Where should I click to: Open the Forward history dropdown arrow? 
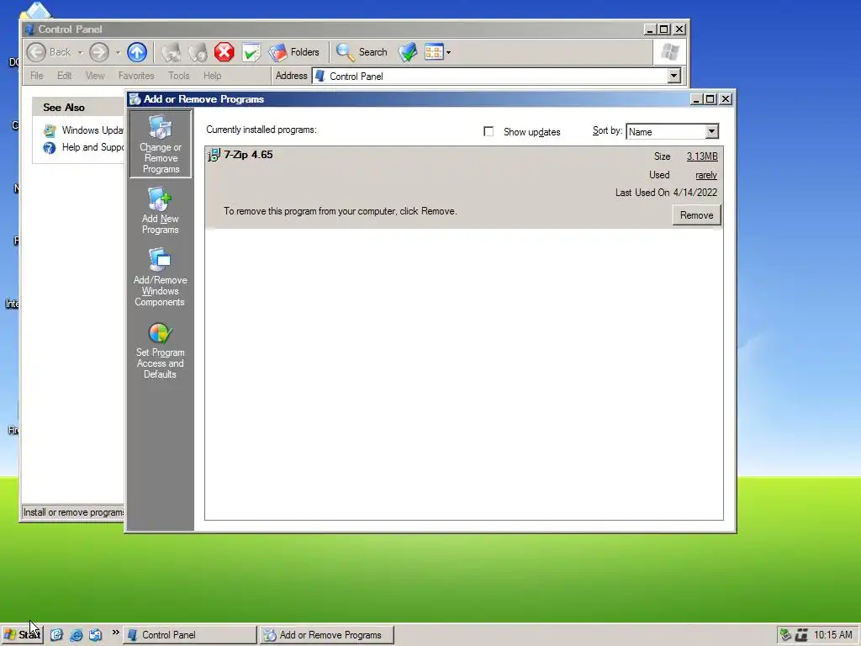pyautogui.click(x=118, y=52)
